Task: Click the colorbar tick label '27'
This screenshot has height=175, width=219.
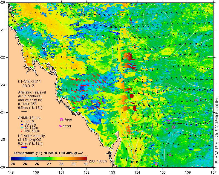Action: [x=49, y=164]
